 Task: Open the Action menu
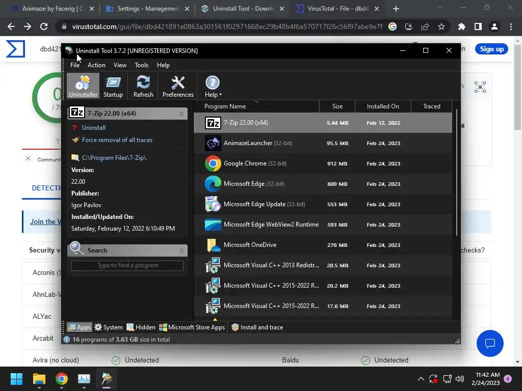(x=96, y=65)
